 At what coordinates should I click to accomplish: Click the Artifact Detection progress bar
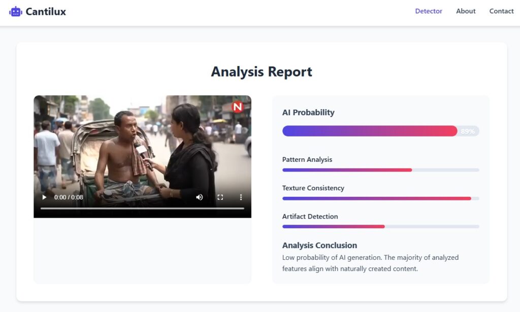point(380,227)
